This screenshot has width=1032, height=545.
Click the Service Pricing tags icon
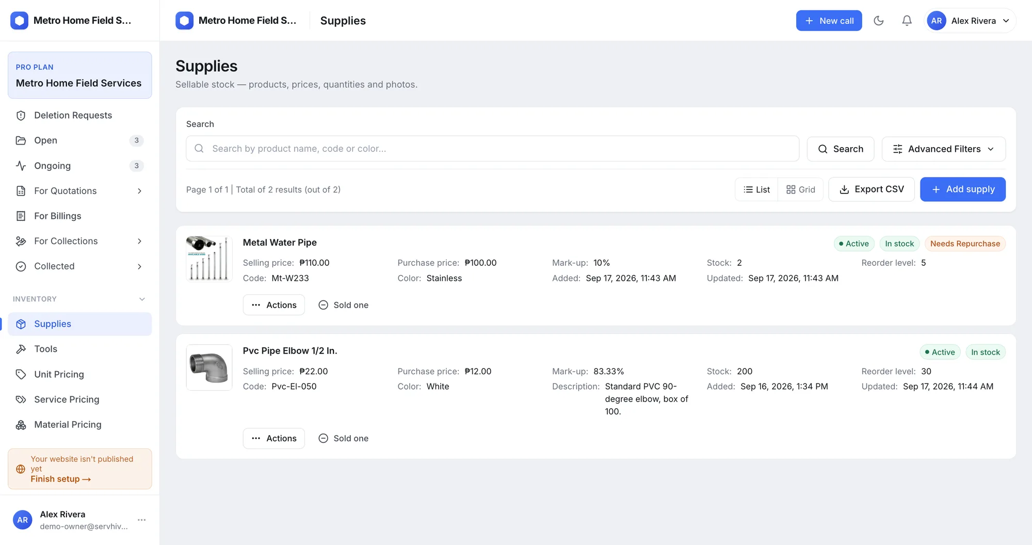[21, 399]
